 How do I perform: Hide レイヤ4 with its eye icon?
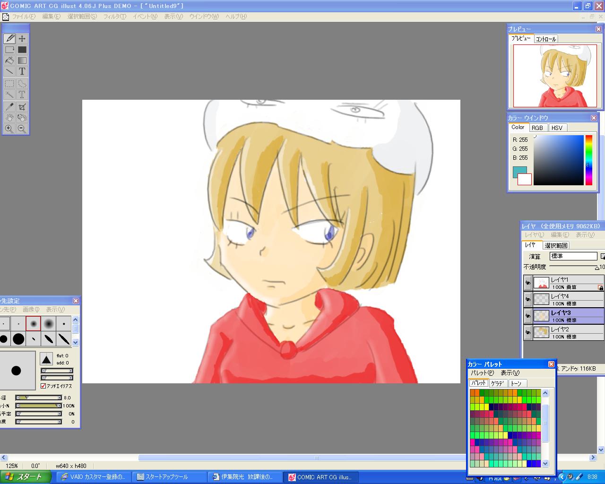click(x=528, y=300)
